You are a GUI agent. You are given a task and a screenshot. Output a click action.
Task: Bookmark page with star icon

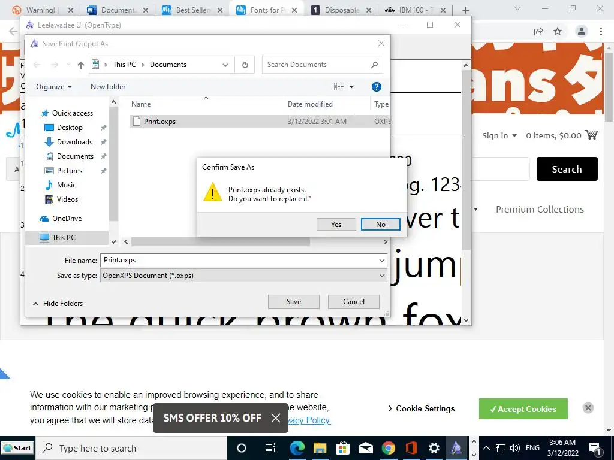pos(558,31)
